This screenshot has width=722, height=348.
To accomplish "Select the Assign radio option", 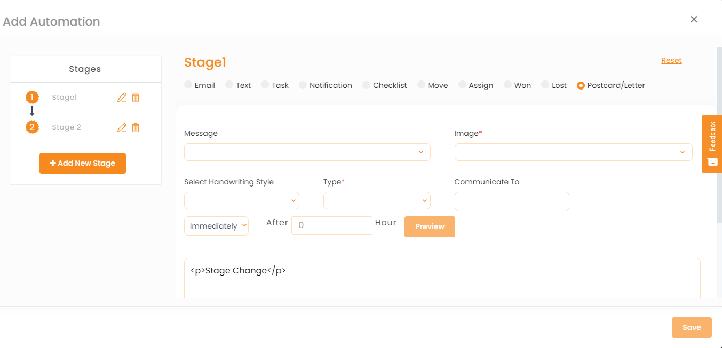I will [x=462, y=85].
